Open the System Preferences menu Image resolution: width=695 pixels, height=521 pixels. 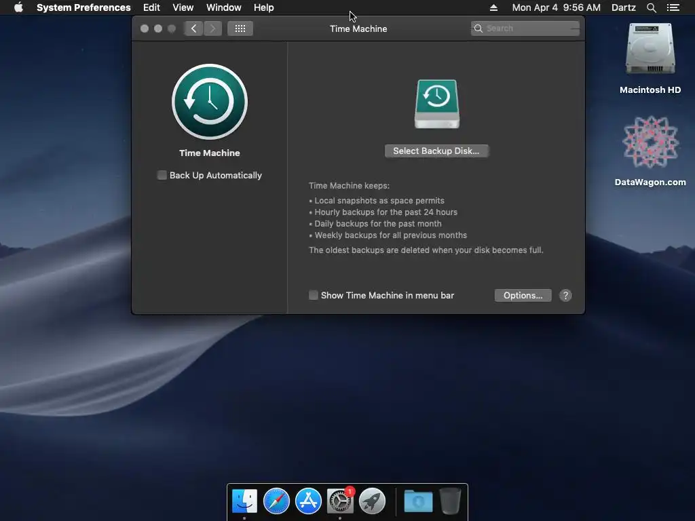point(83,7)
